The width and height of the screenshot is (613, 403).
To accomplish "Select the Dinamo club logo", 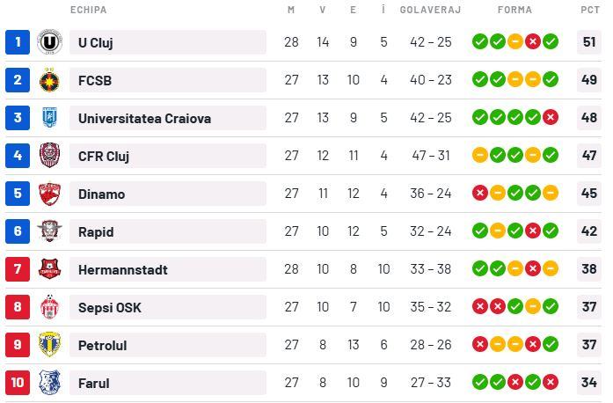I will click(50, 194).
